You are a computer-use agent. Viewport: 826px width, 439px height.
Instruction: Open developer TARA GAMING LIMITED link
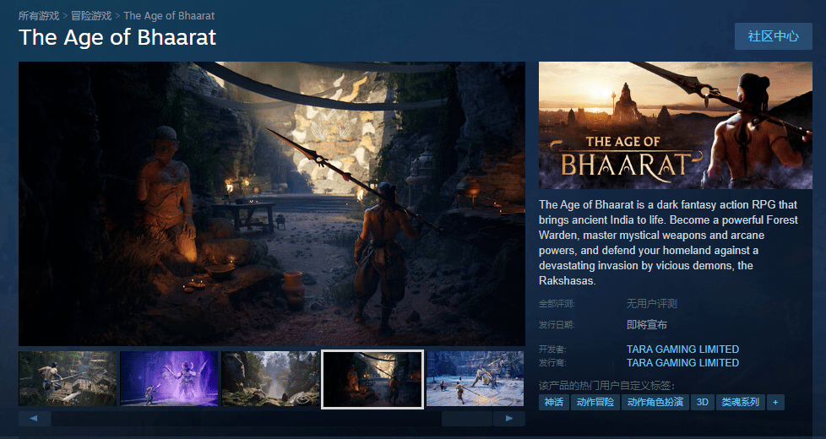(682, 349)
